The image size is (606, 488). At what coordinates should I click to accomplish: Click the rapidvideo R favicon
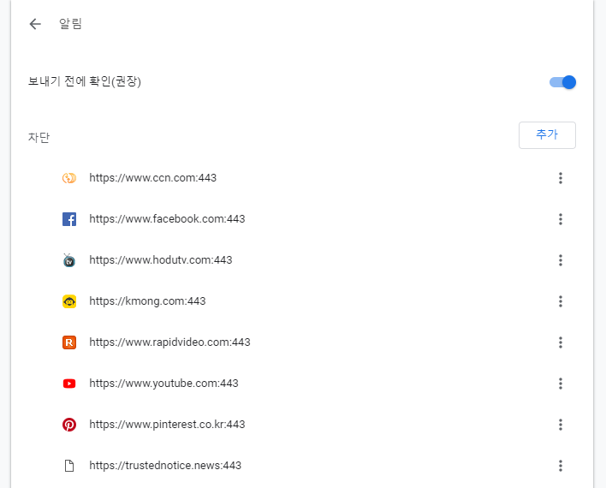pyautogui.click(x=69, y=342)
